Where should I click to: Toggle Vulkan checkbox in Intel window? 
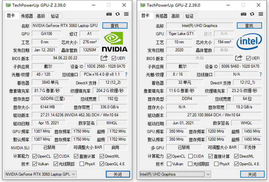pyautogui.click(x=169, y=164)
